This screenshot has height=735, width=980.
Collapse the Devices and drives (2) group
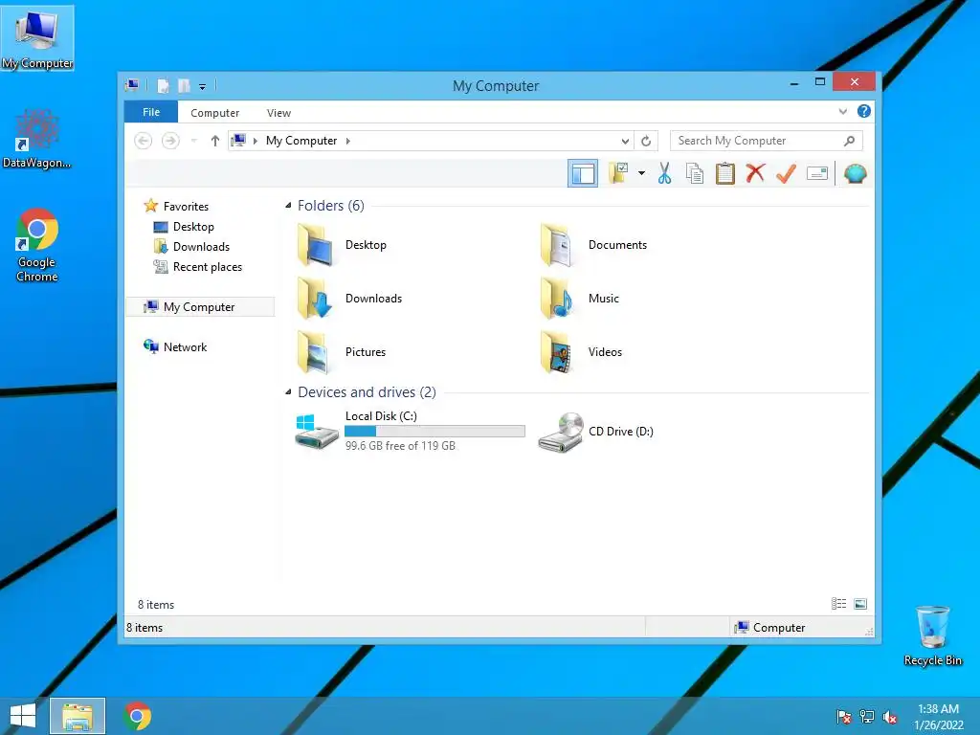click(288, 391)
